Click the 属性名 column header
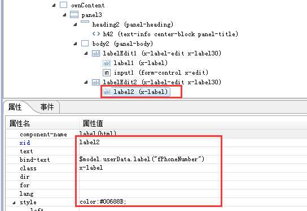This screenshot has width=307, height=211. pyautogui.click(x=20, y=123)
